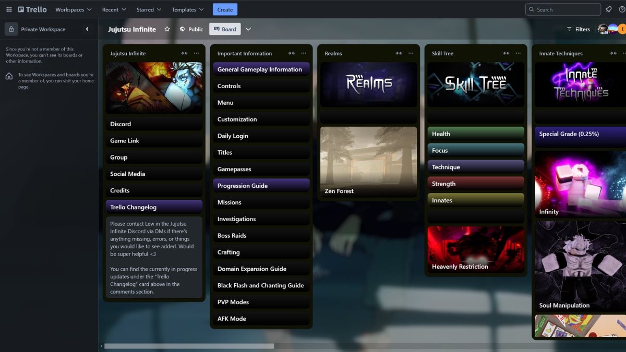Viewport: 626px width, 352px height.
Task: Collapse the Private Workspace sidebar
Action: tap(87, 29)
